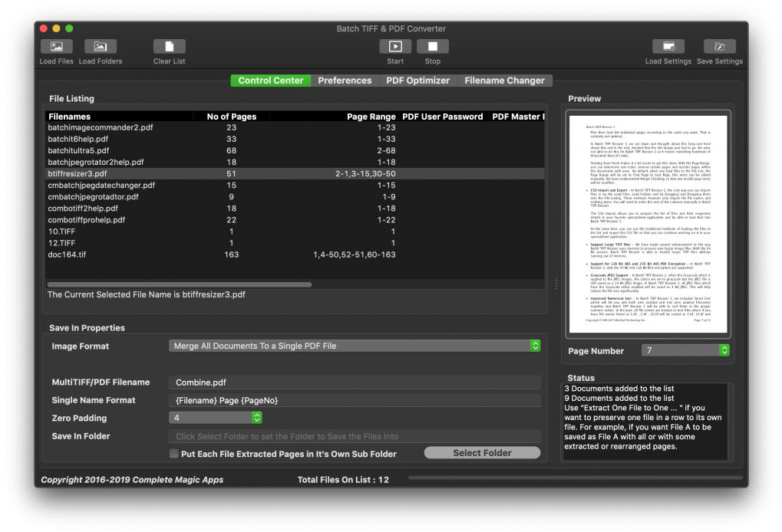Open the Load Settings icon
This screenshot has width=782, height=532.
668,47
